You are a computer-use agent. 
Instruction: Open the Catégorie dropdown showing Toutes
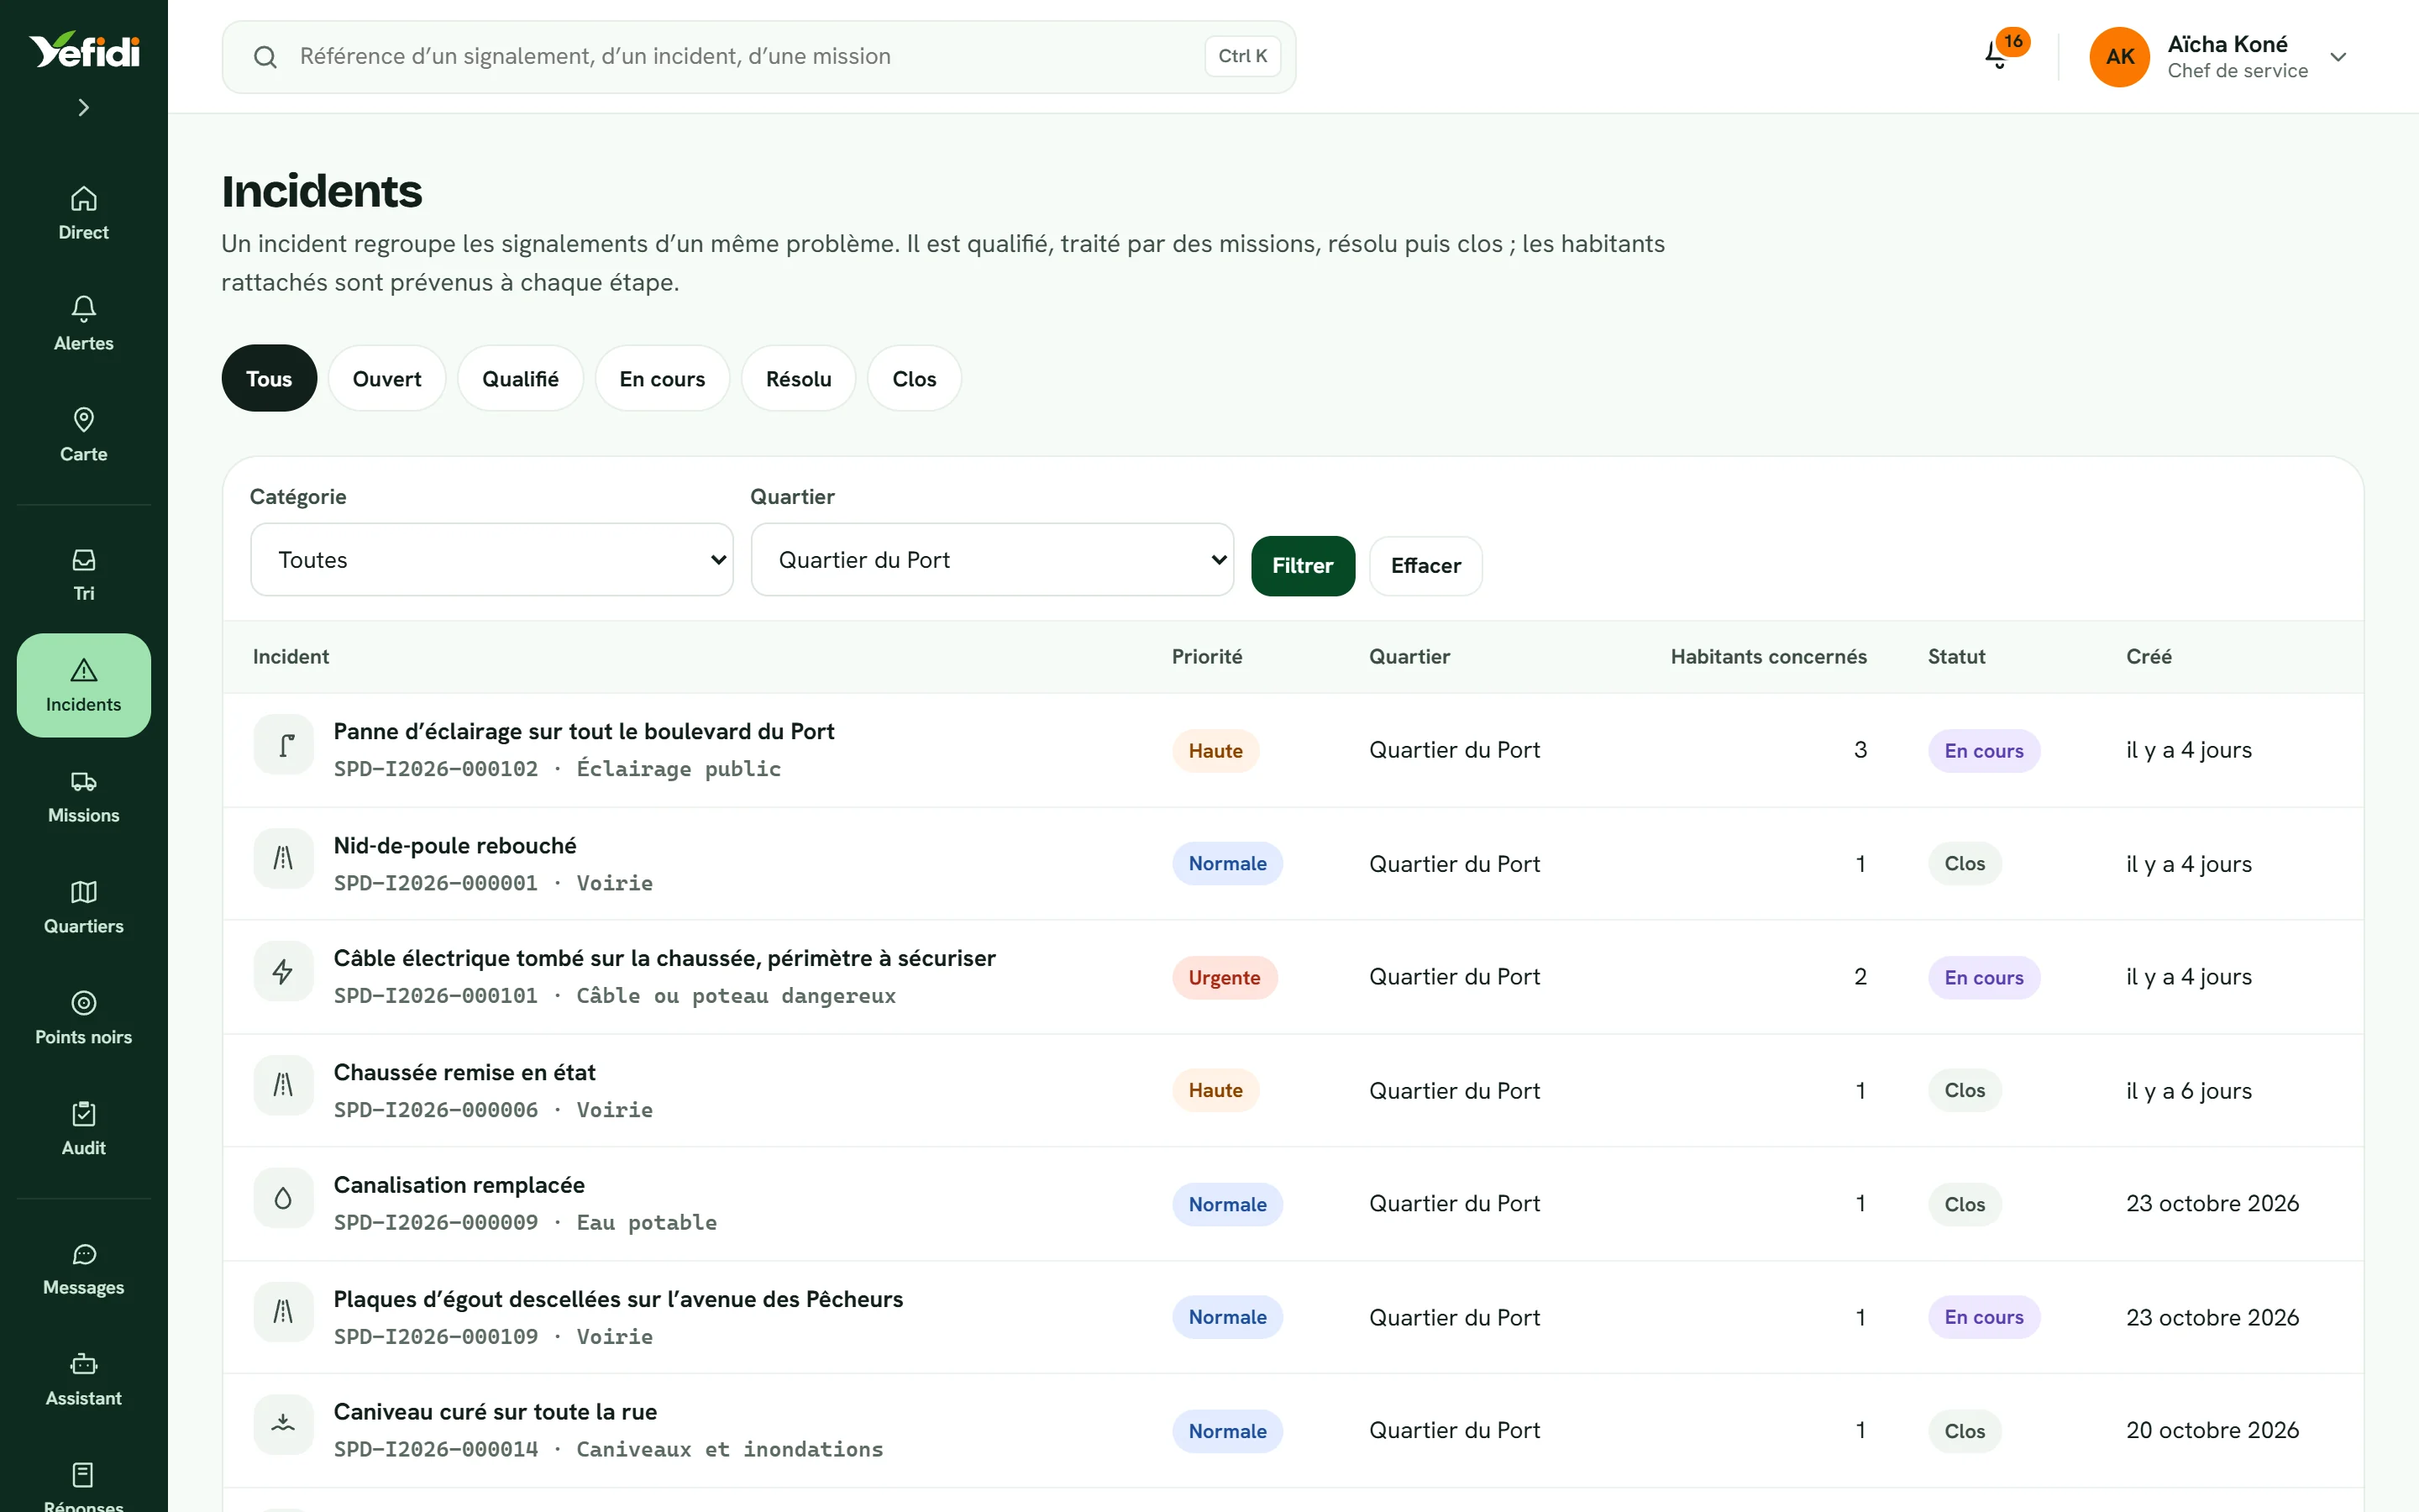coord(492,560)
